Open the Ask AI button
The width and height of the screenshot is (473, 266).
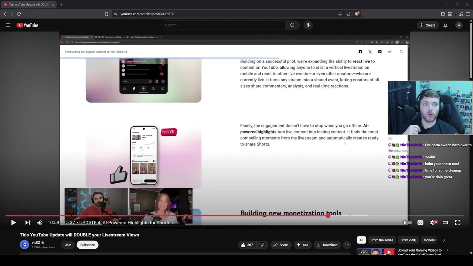(x=302, y=245)
